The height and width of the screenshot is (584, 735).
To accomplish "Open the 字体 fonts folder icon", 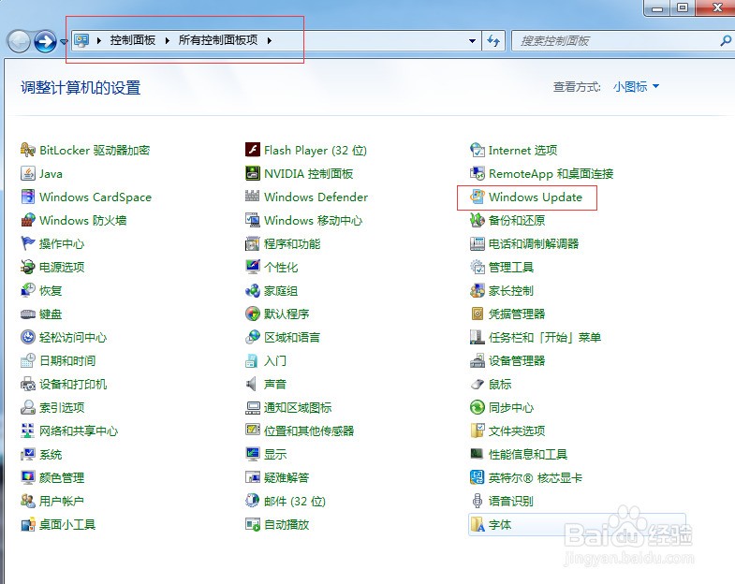I will tap(478, 524).
